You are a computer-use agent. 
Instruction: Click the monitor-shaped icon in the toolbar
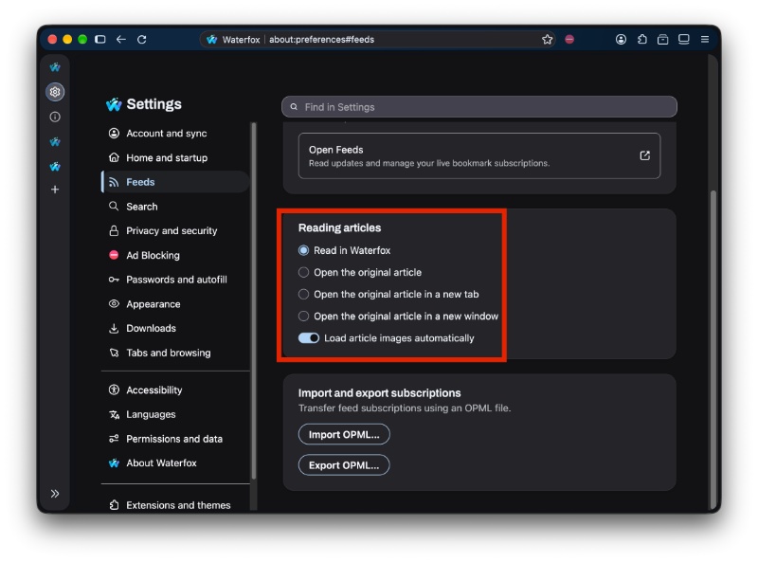(x=683, y=39)
